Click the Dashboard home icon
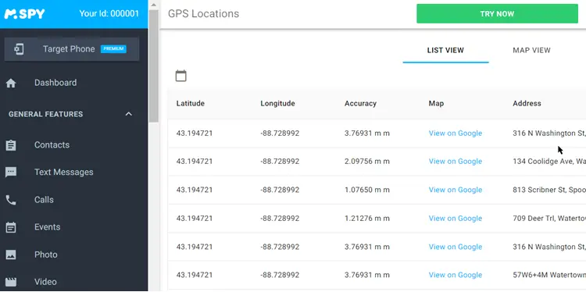This screenshot has height=292, width=586. tap(11, 83)
